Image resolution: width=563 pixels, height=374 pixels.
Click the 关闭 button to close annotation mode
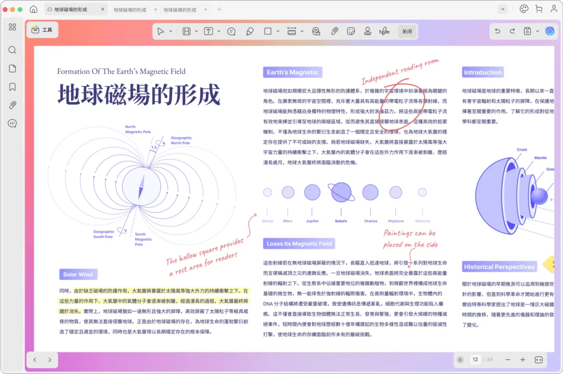tap(407, 31)
